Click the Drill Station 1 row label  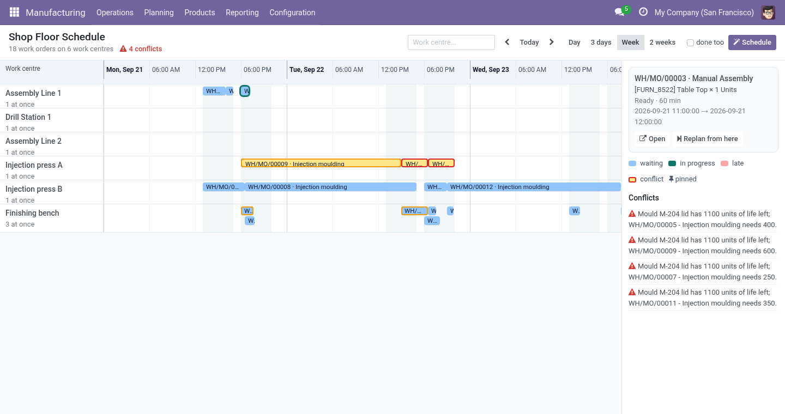click(28, 117)
